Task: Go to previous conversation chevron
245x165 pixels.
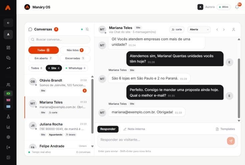Action: click(x=217, y=29)
